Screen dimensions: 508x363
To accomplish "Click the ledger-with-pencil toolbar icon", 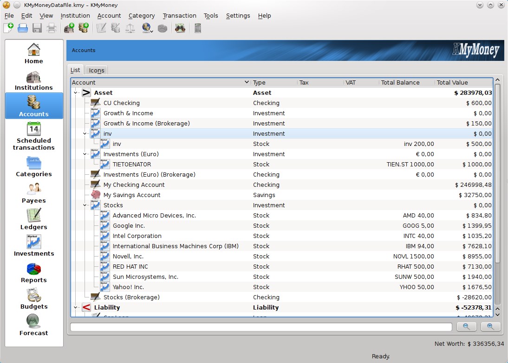I will click(101, 28).
